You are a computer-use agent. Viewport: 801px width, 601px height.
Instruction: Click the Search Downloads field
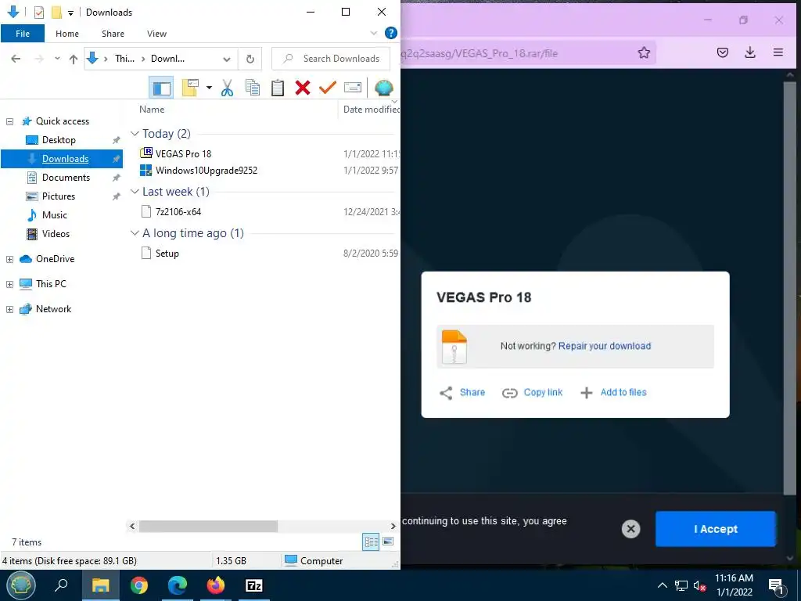pyautogui.click(x=331, y=59)
